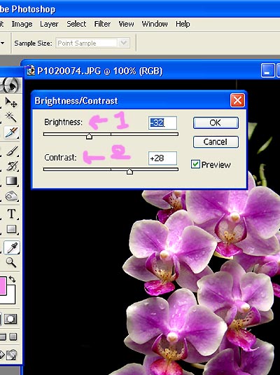Click OK in Brightness/Contrast dialog

coord(216,123)
